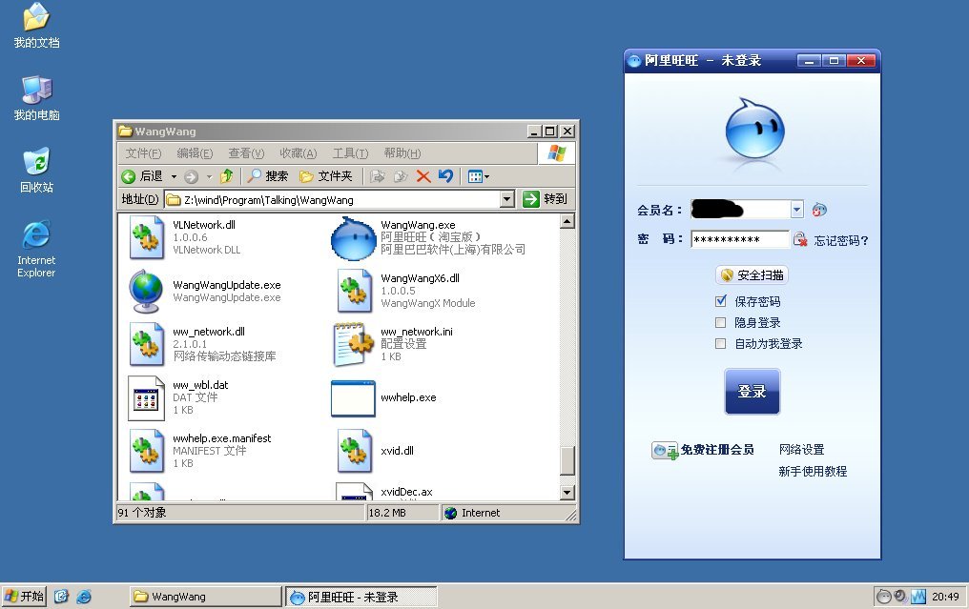969x609 pixels.
Task: Select the WangWangX6.dll file icon
Action: (x=354, y=291)
